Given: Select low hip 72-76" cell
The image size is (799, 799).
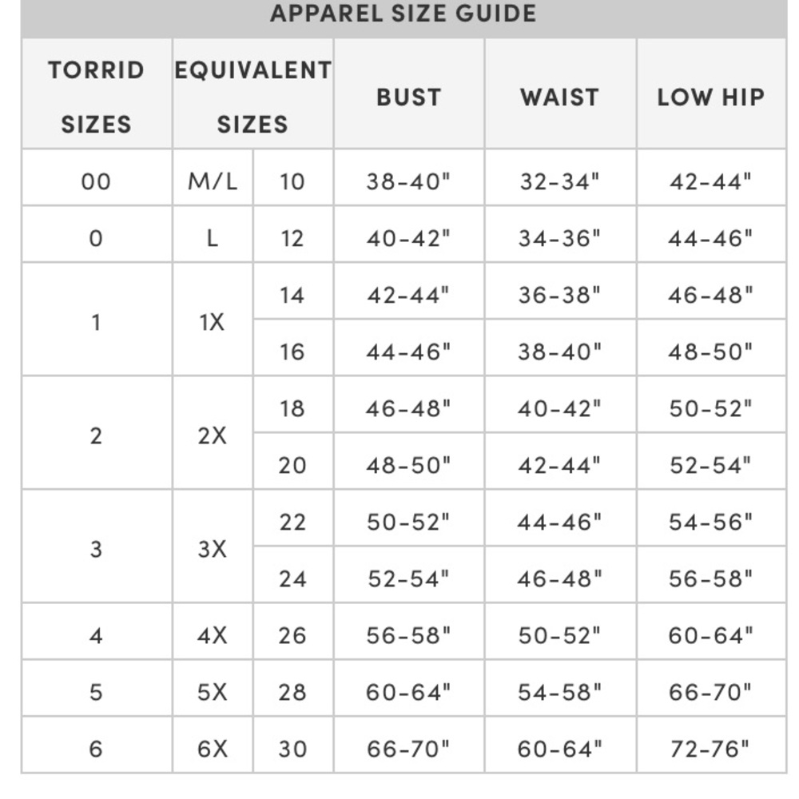Looking at the screenshot, I should 711,745.
